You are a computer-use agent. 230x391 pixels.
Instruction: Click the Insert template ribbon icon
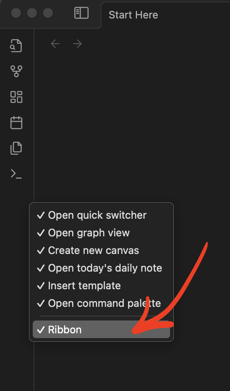[x=16, y=148]
